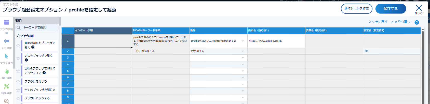Select ブラウザを閉じる action
The width and height of the screenshot is (430, 104).
coord(40,81)
